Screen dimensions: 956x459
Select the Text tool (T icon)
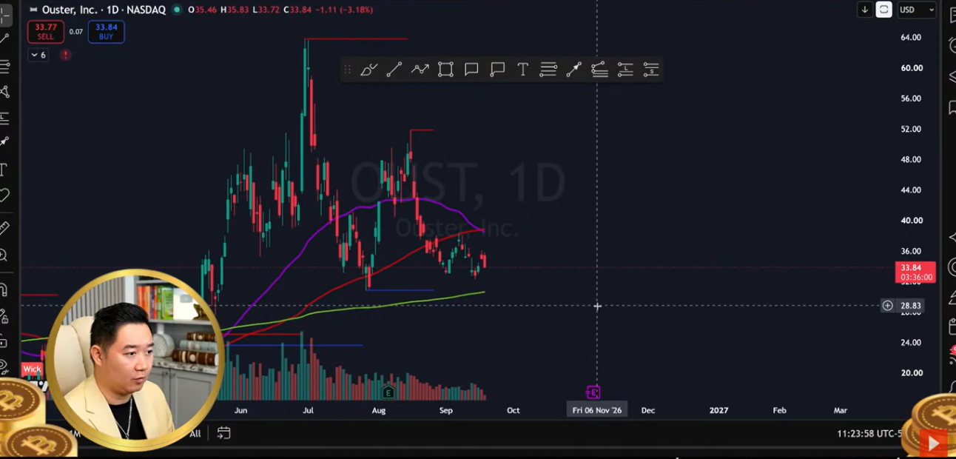522,70
